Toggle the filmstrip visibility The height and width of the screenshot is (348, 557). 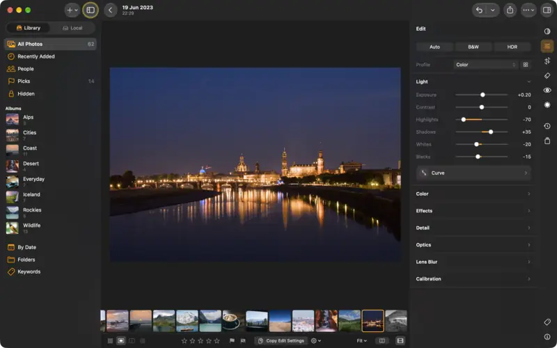tap(400, 341)
